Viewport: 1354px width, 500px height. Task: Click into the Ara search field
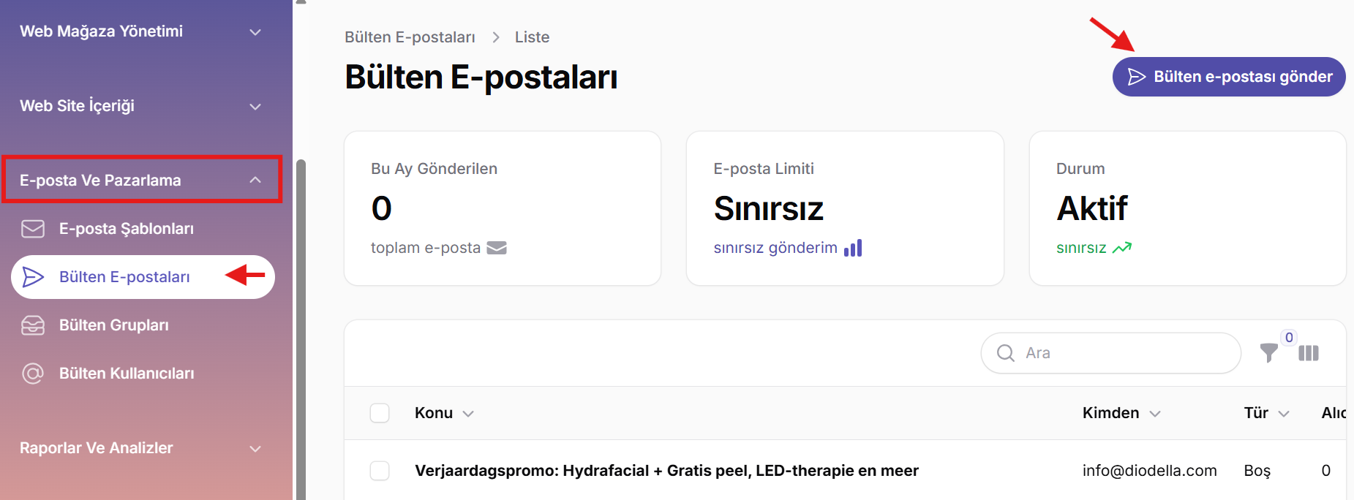1111,353
